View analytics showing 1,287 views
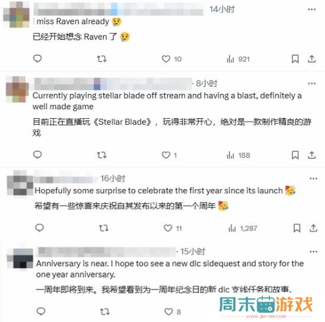 243,228
